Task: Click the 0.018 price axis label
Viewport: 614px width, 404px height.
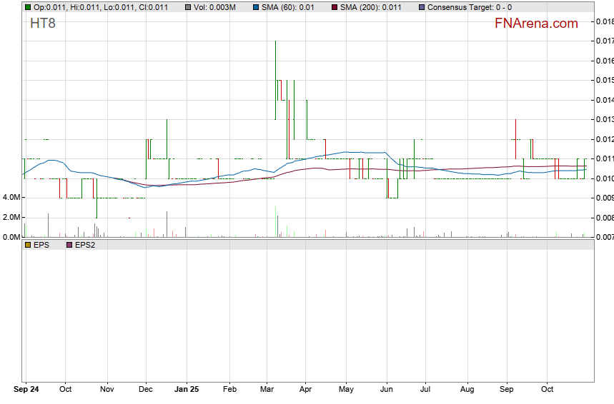Action: point(604,22)
